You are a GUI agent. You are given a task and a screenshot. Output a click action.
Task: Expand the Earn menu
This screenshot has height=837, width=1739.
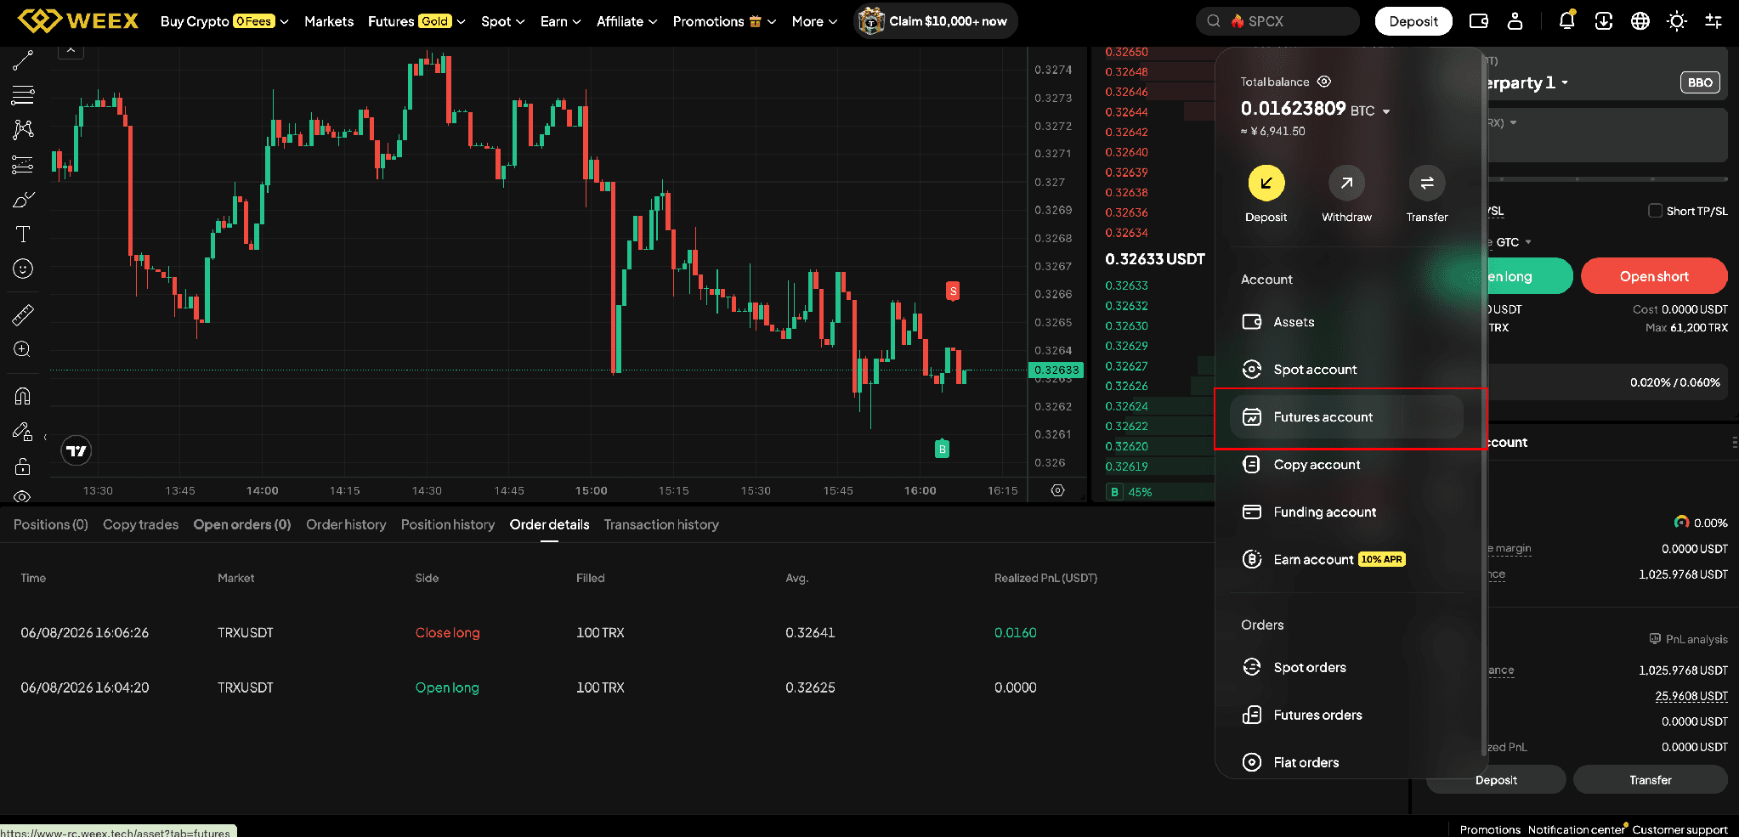tap(561, 21)
